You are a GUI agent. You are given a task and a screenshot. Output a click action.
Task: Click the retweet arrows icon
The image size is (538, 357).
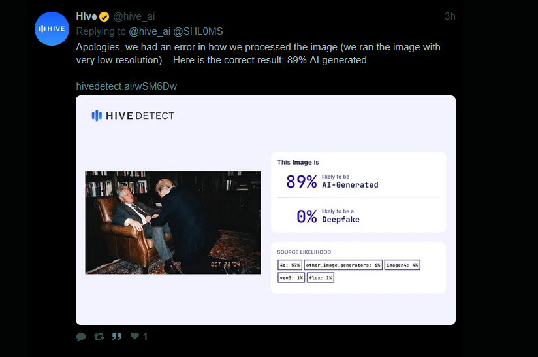point(99,337)
